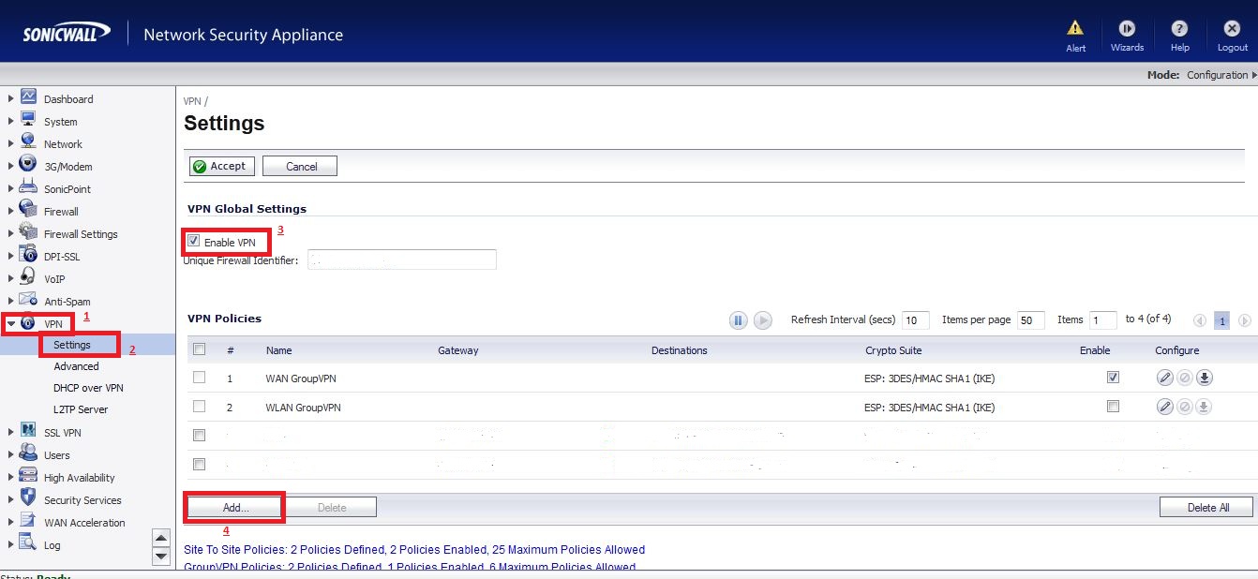Click the Help question mark icon

click(1180, 29)
